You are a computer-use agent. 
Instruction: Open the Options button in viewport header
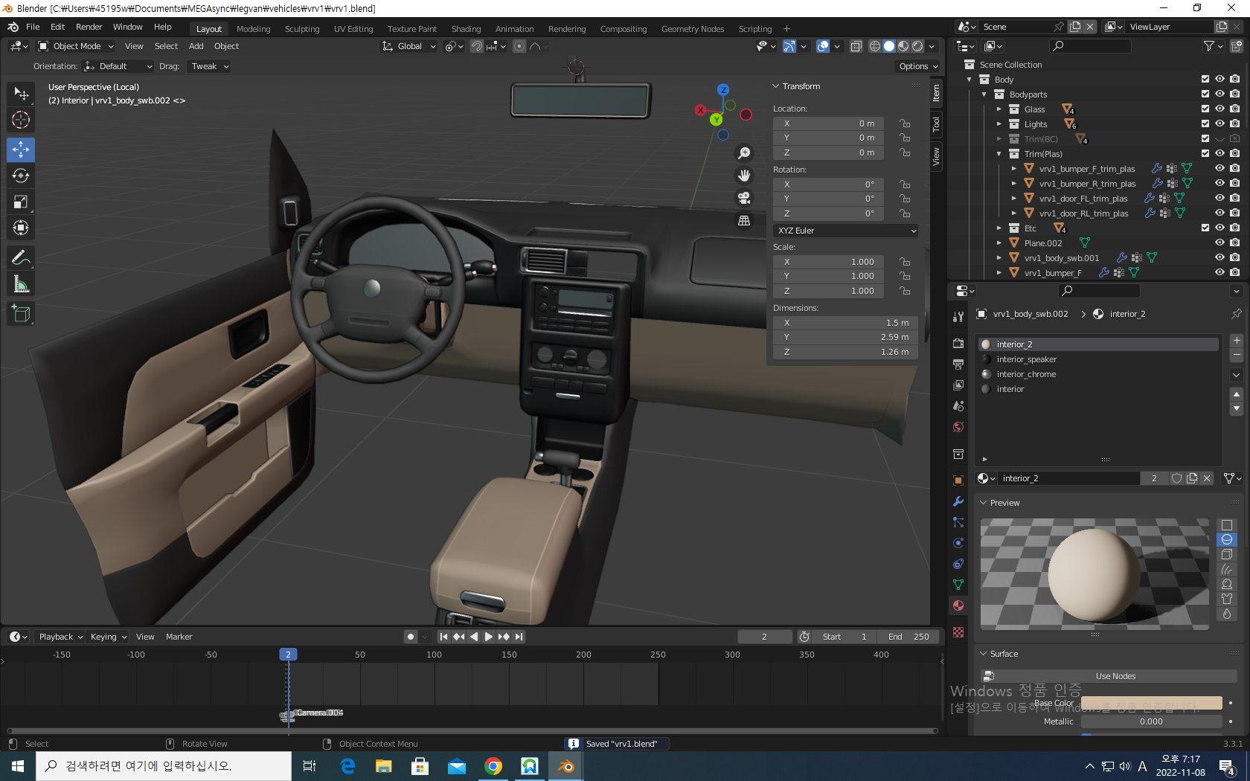tap(917, 66)
